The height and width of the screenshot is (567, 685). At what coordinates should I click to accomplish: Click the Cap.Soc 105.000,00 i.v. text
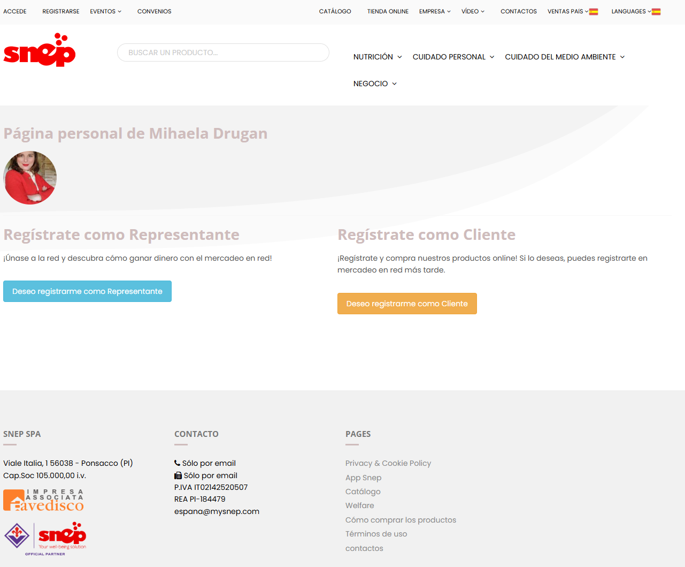click(45, 475)
